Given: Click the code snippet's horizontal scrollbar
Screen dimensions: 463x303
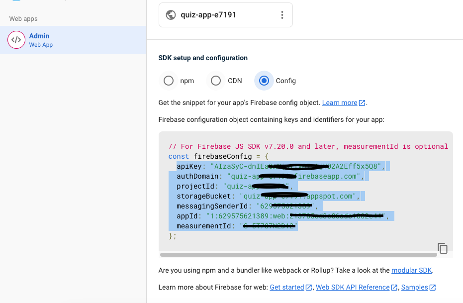Looking at the screenshot, I should click(298, 255).
